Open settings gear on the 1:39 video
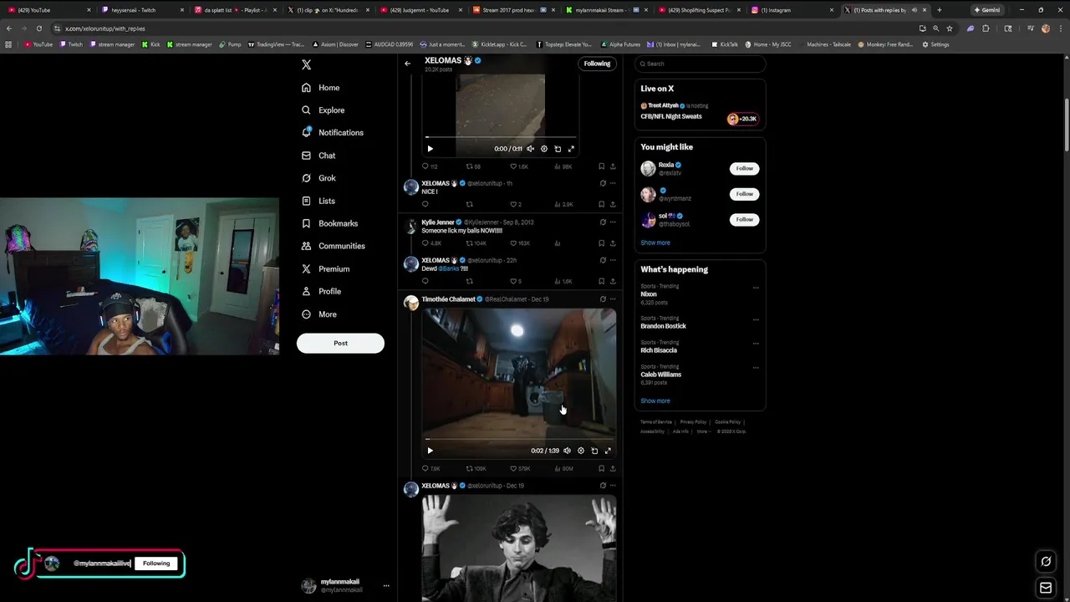The width and height of the screenshot is (1070, 602). [581, 451]
